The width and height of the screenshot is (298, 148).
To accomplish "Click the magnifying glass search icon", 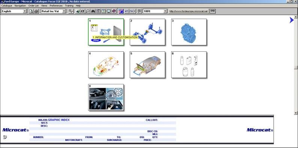I will [87, 11].
